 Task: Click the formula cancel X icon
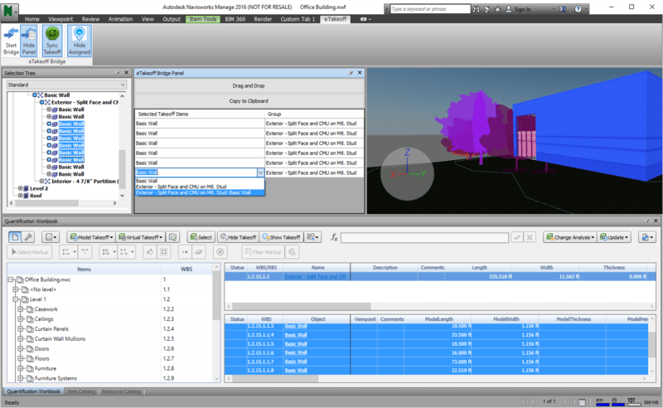click(530, 237)
